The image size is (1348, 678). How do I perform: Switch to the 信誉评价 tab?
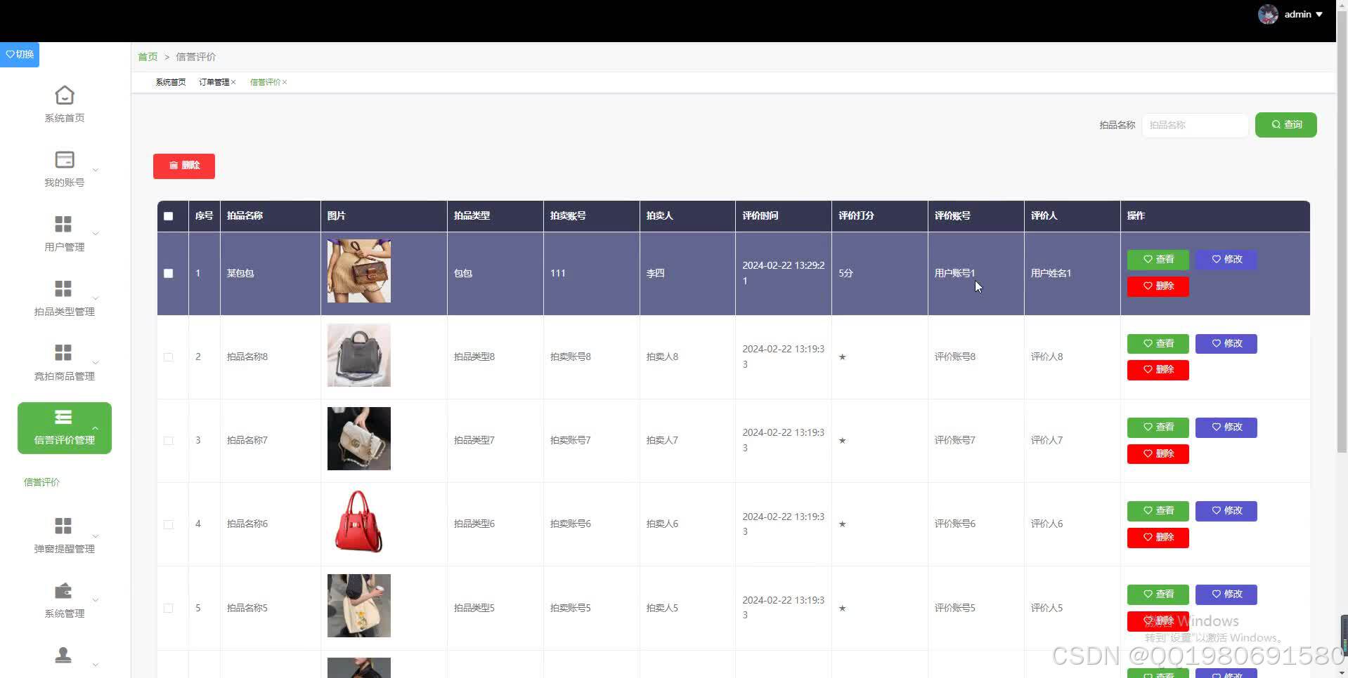pyautogui.click(x=265, y=83)
